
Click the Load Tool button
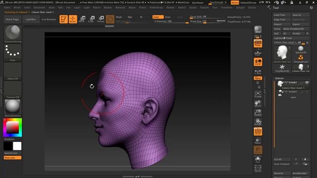[282, 15]
